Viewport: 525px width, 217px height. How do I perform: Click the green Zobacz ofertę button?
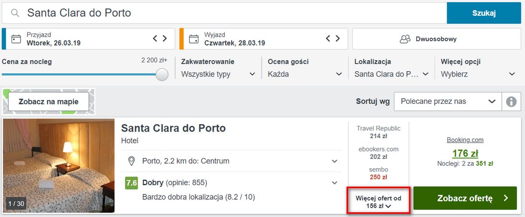coord(465,198)
